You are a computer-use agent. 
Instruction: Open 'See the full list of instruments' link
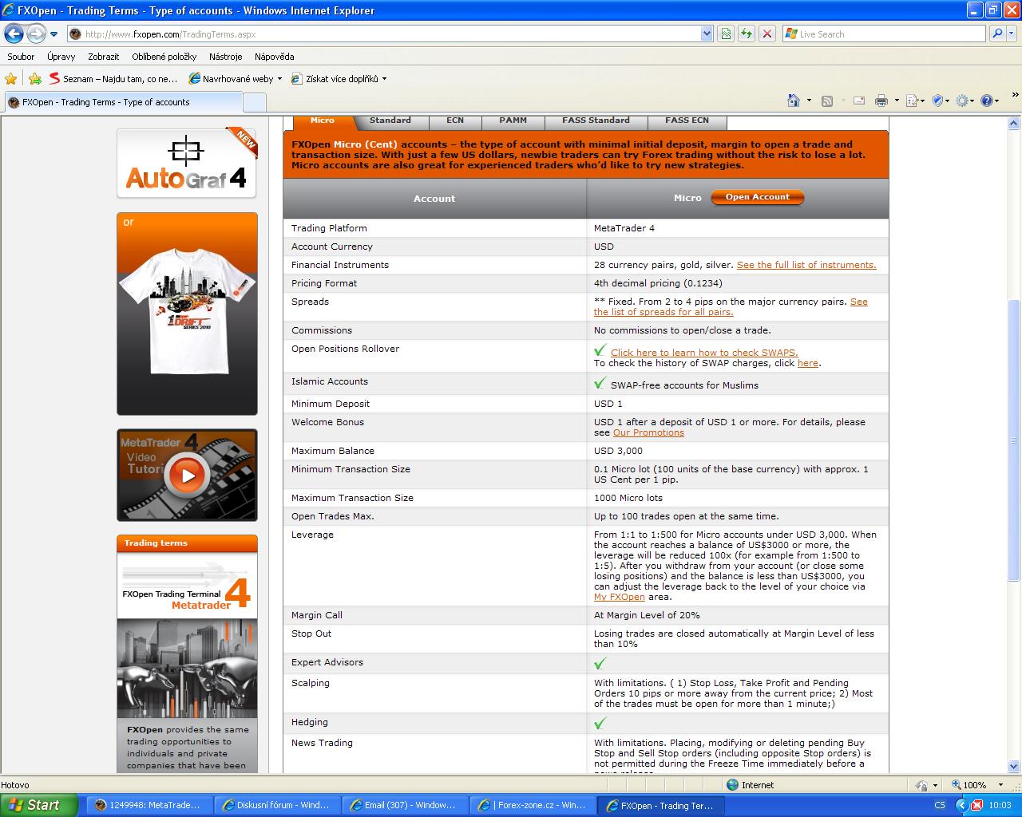pos(806,265)
